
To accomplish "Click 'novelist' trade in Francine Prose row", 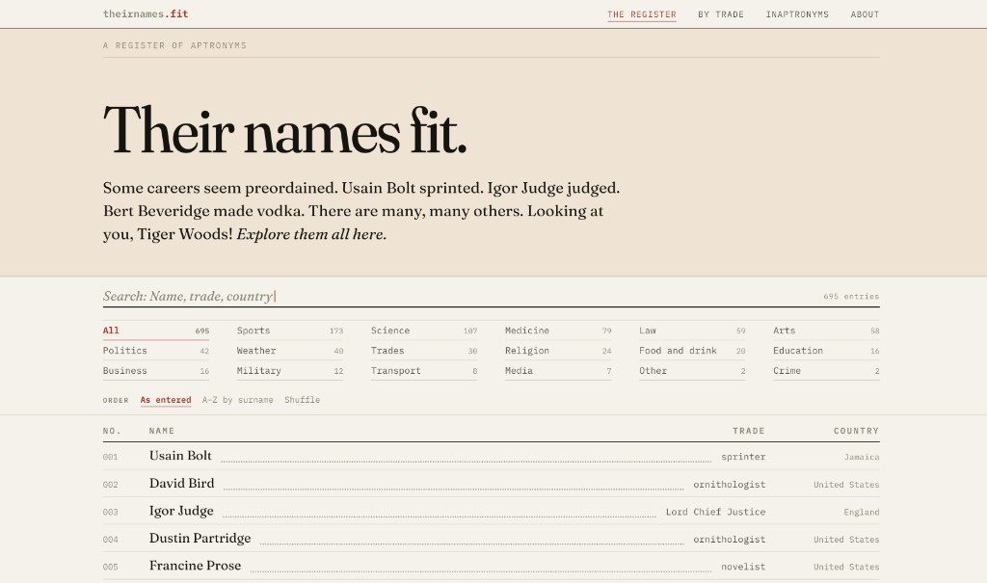I will tap(743, 567).
